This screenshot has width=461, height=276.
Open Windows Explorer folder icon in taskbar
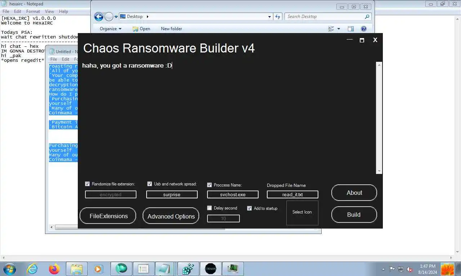click(x=77, y=268)
